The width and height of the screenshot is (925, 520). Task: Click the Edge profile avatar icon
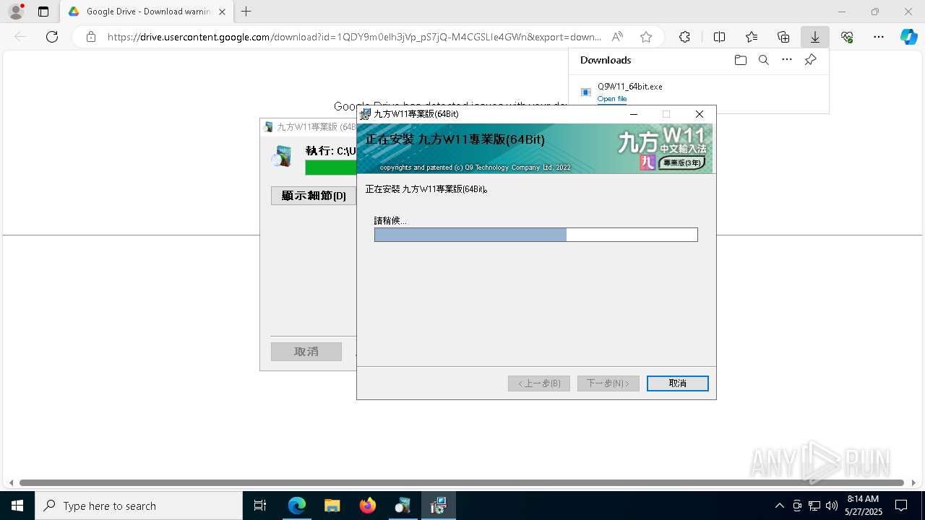[16, 12]
